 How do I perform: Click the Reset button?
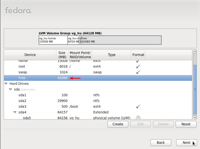[186, 124]
